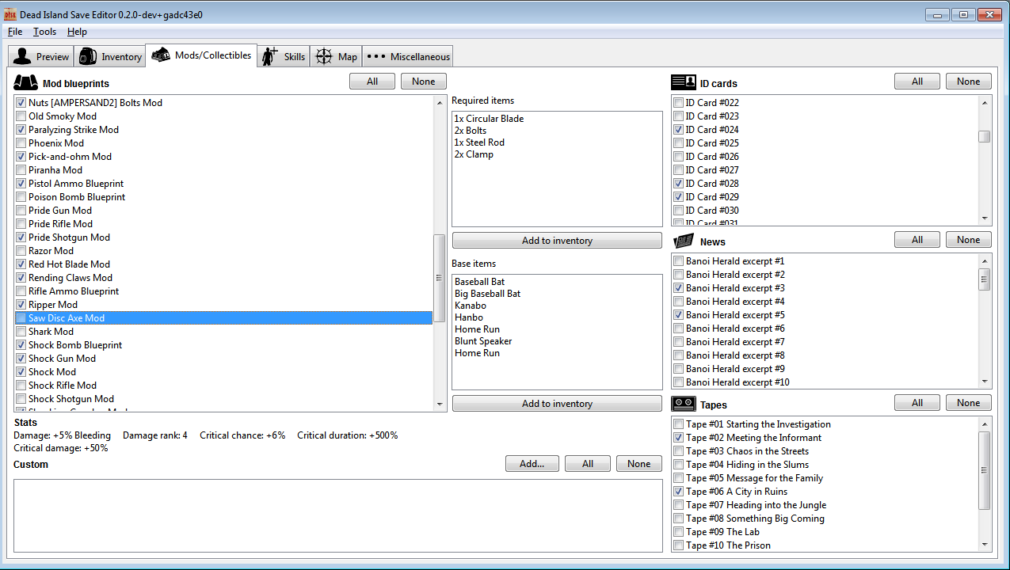Click the Custom Add... button

532,464
